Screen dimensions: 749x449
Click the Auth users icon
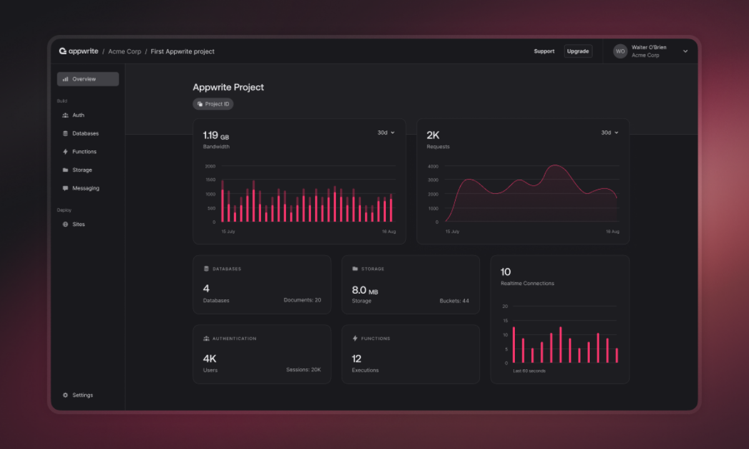[66, 115]
